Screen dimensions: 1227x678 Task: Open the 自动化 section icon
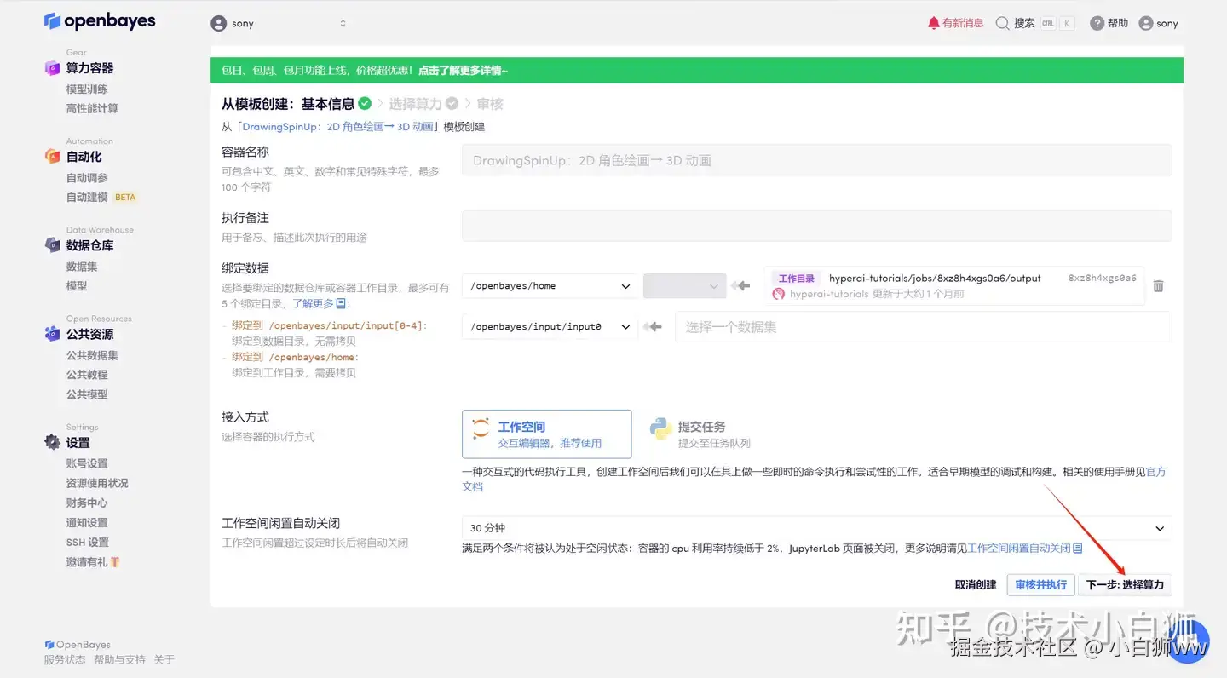[x=52, y=157]
